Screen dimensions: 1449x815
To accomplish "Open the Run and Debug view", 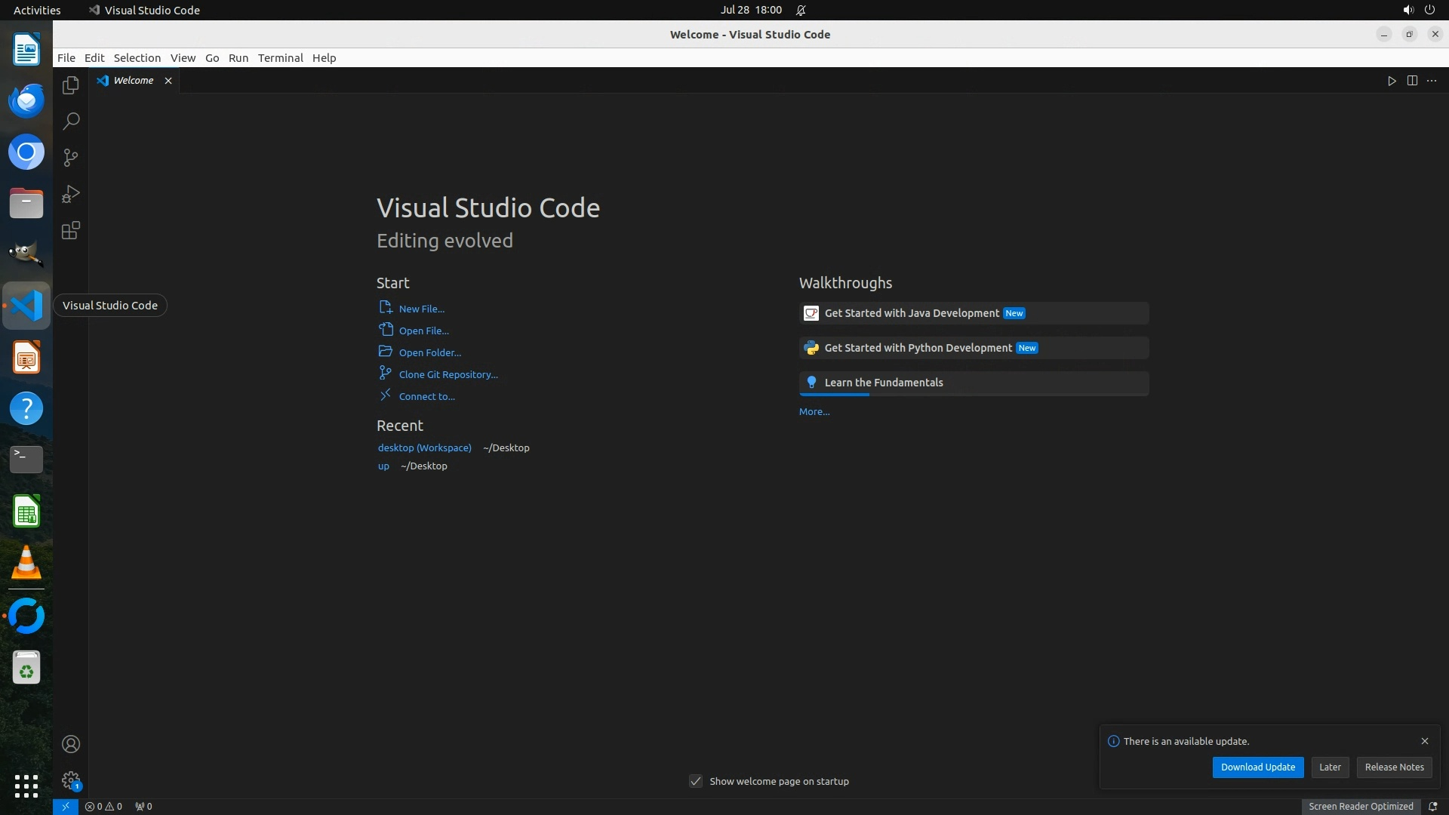I will click(71, 194).
